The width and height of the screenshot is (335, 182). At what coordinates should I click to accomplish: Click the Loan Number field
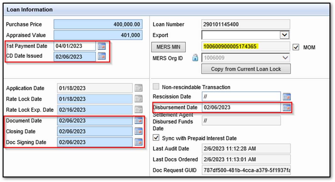tap(246, 24)
